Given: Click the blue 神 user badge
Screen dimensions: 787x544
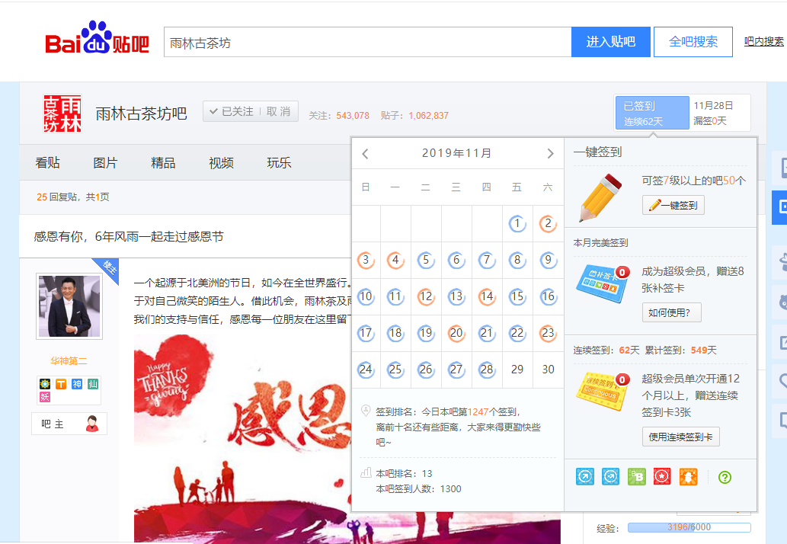Looking at the screenshot, I should point(77,384).
